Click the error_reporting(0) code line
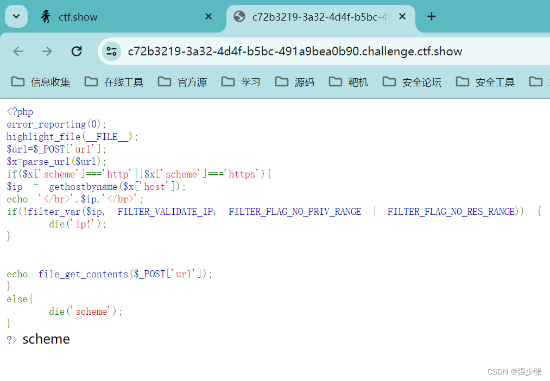550x381 pixels. (x=56, y=124)
